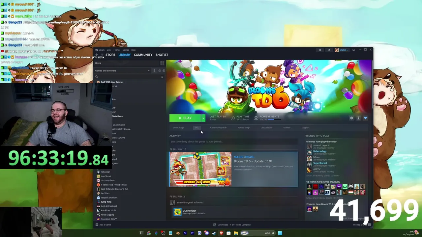Switch to the LIBRARY tab
This screenshot has width=422, height=237.
tap(125, 55)
